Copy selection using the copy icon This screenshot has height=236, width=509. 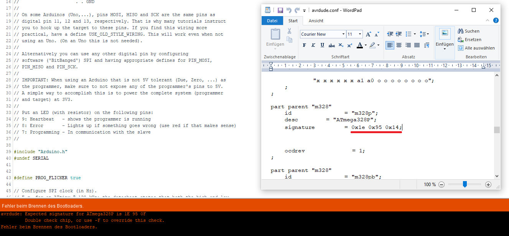[x=290, y=39]
